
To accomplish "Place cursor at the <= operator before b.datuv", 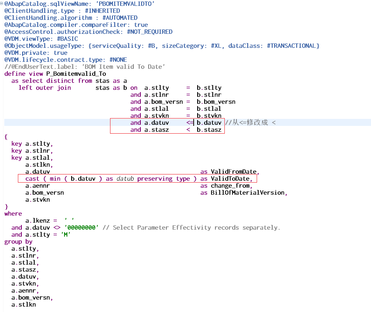I will [x=190, y=123].
